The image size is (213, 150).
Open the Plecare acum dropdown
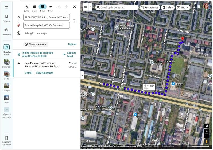point(36,44)
